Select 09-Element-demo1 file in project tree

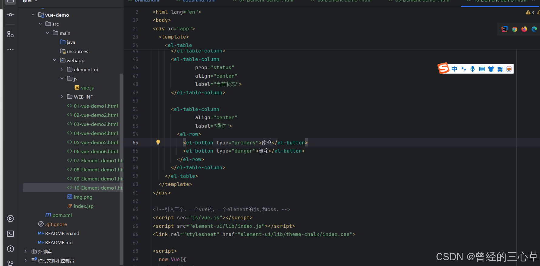tap(95, 179)
